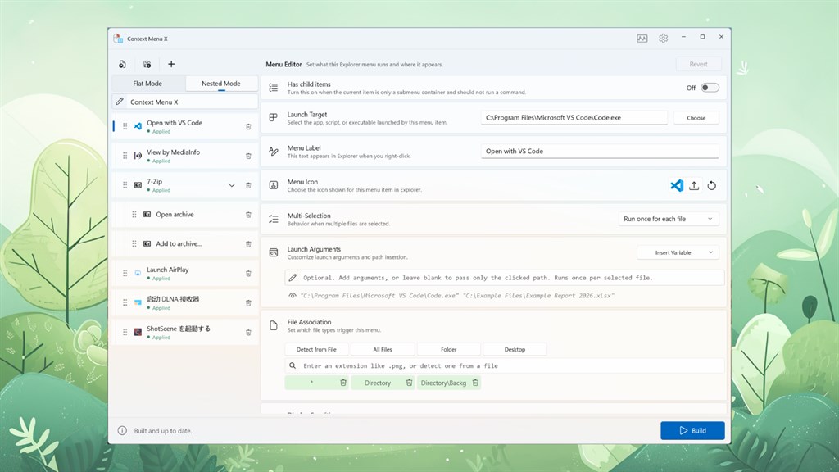Click drag handle of 启动 DLNA 接收器 row
This screenshot has height=472, width=839.
(x=125, y=303)
